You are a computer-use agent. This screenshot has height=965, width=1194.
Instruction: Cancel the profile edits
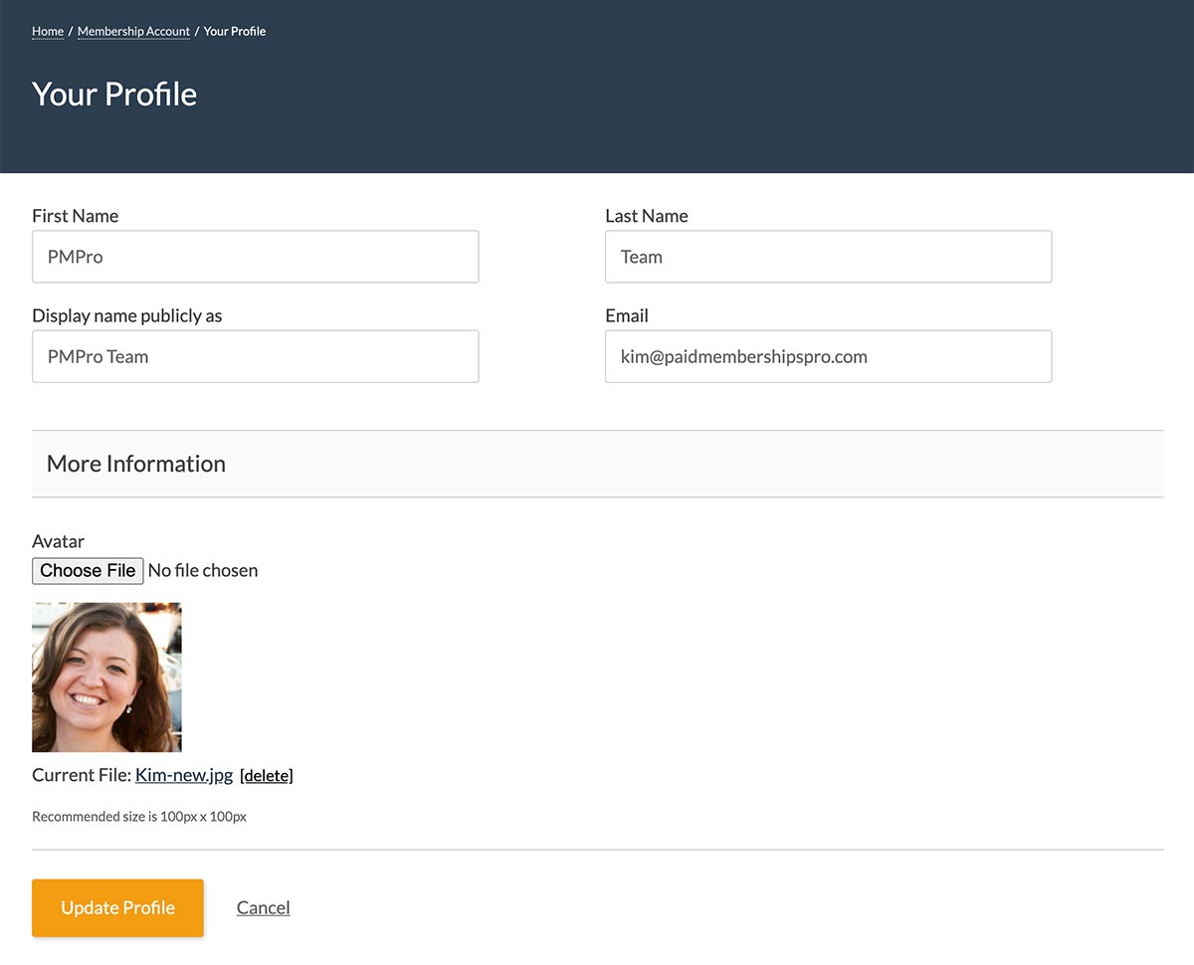(x=263, y=907)
